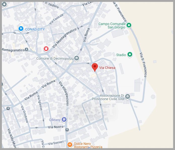Image resolution: width=175 pixels, height=150 pixels.
Task: Click the Dolce Nero restaurant icon
Action: pyautogui.click(x=70, y=145)
